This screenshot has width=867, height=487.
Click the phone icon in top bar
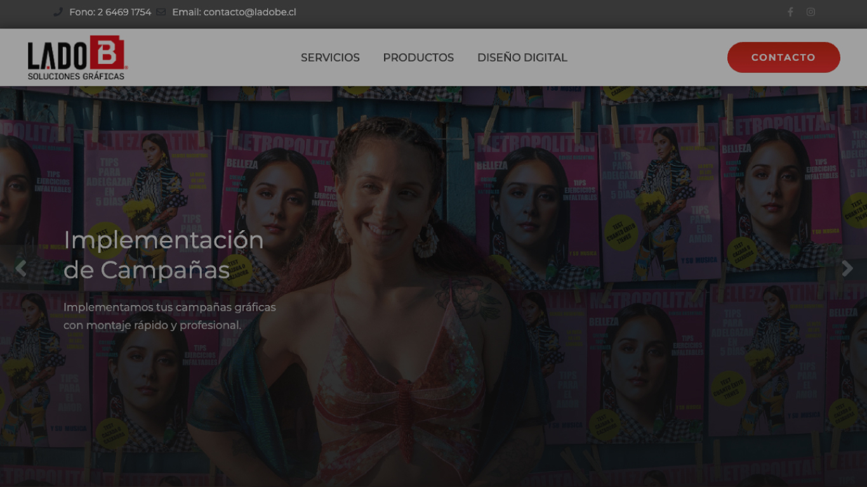pyautogui.click(x=58, y=12)
